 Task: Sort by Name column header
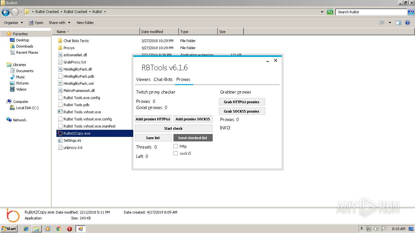click(x=96, y=32)
